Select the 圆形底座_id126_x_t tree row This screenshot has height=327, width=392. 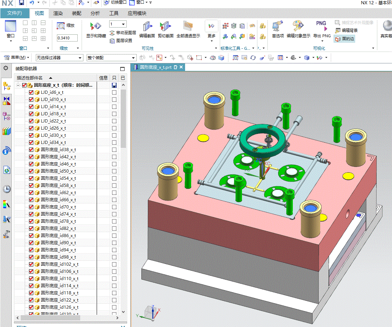[59, 307]
